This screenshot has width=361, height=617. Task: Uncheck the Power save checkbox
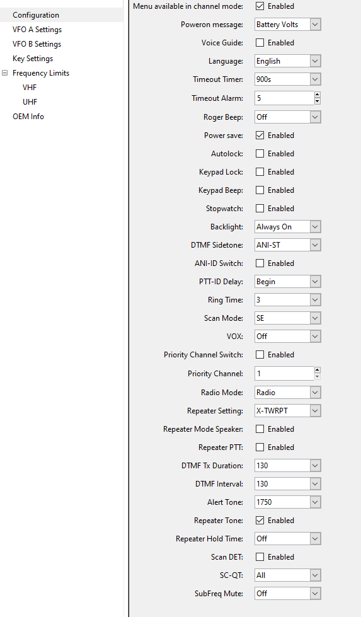pyautogui.click(x=260, y=136)
